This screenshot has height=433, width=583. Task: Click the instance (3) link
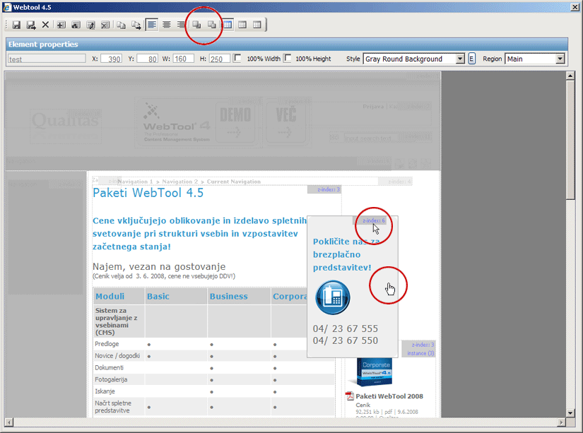[420, 353]
